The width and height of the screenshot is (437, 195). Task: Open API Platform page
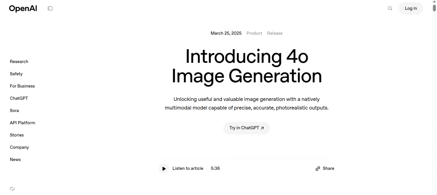click(22, 123)
